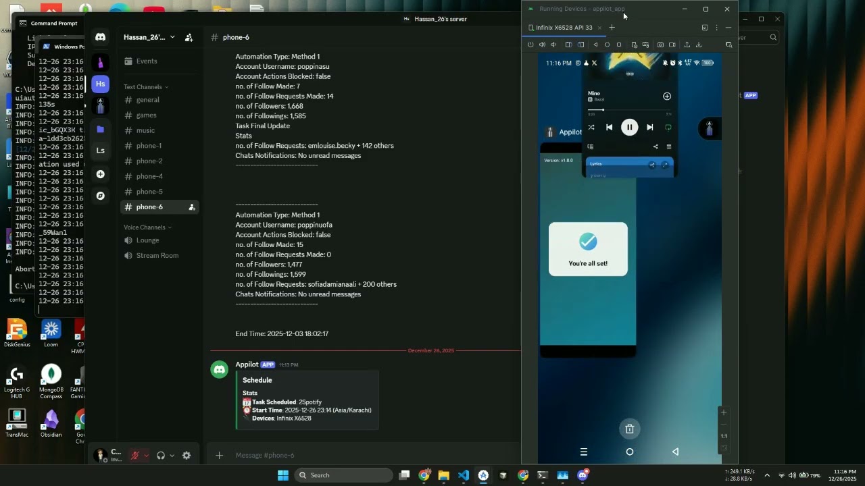Join the Lounge voice channel

point(161,240)
